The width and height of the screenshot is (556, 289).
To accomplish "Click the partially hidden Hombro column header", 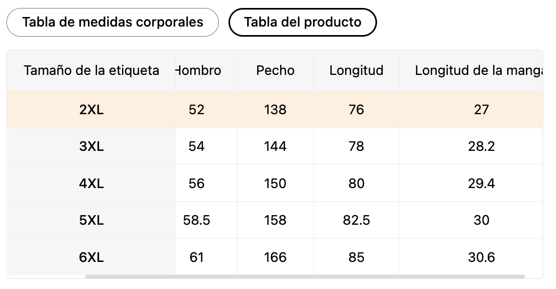I will point(198,71).
